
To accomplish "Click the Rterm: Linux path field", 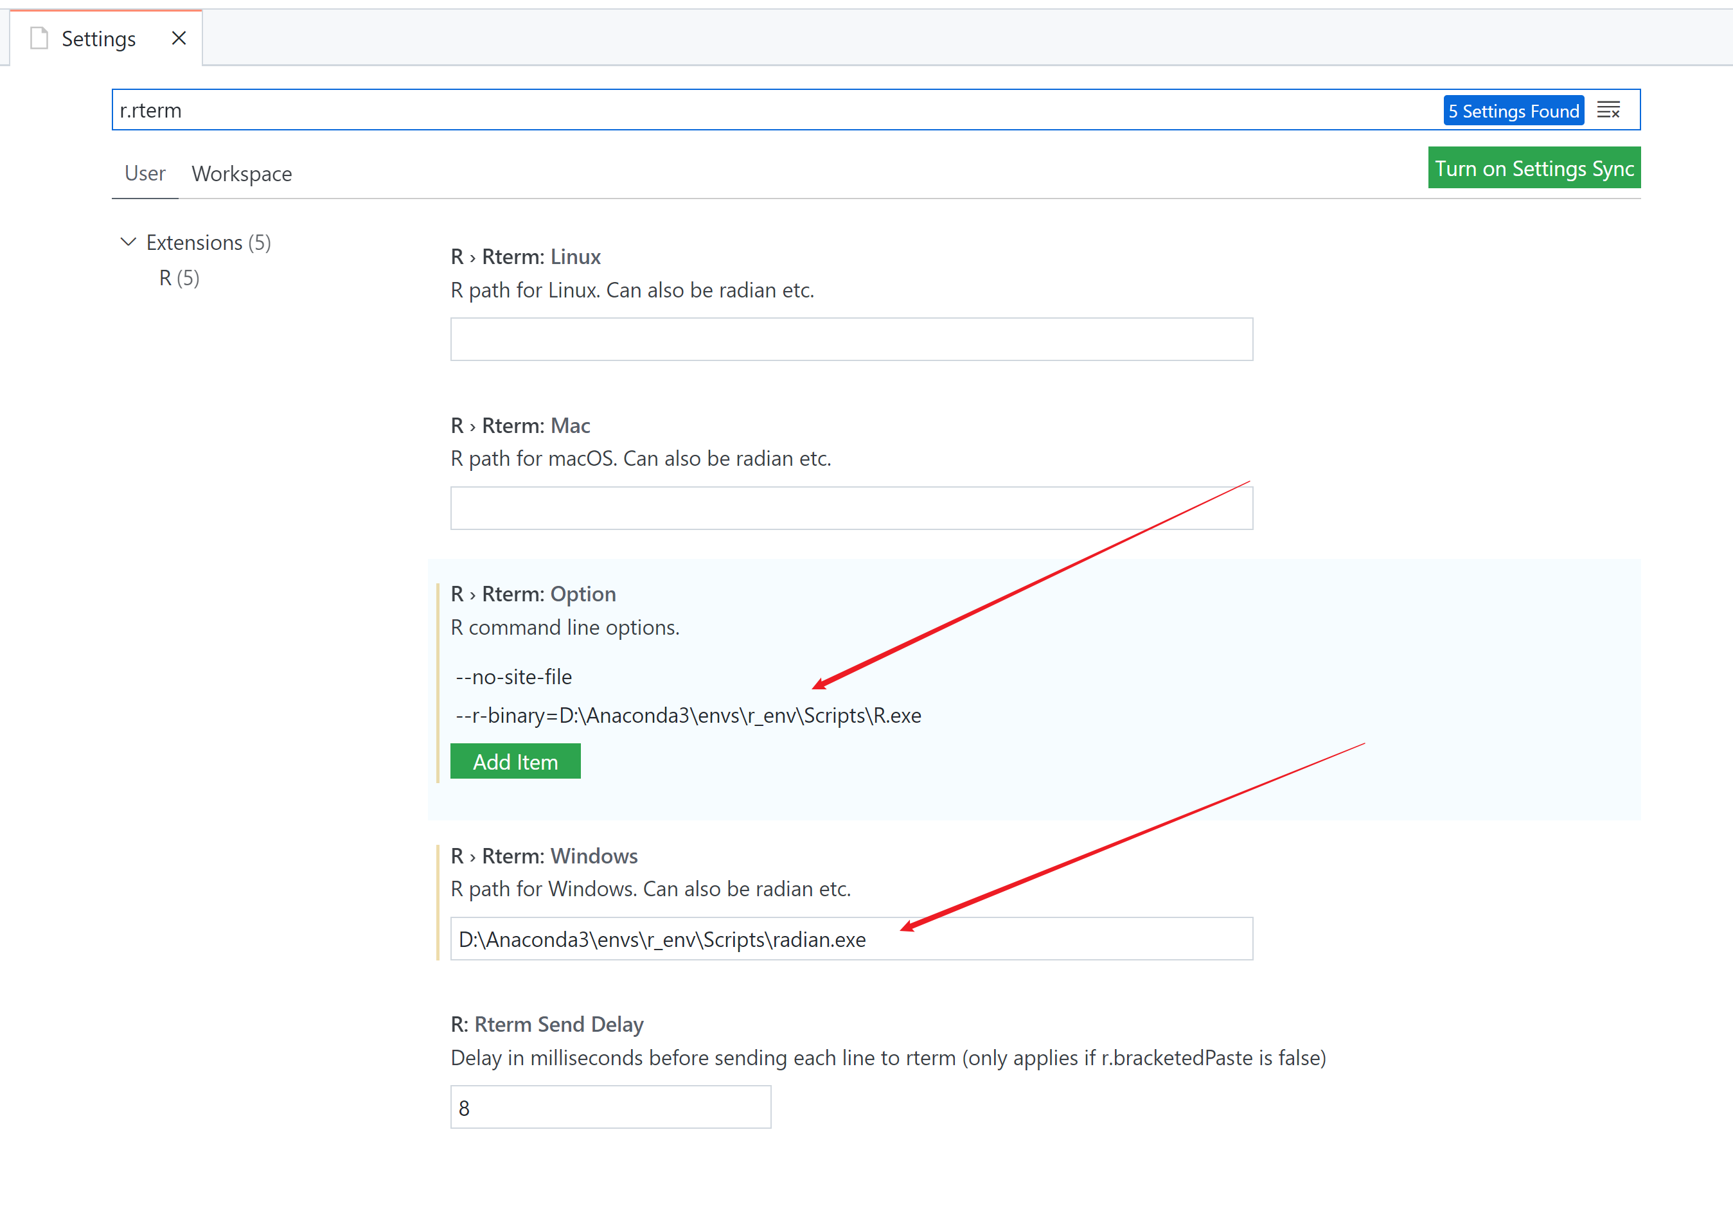I will tap(851, 339).
